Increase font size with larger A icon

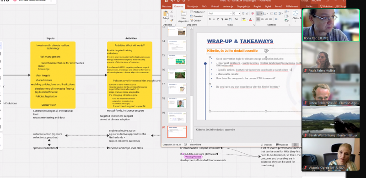point(243,13)
